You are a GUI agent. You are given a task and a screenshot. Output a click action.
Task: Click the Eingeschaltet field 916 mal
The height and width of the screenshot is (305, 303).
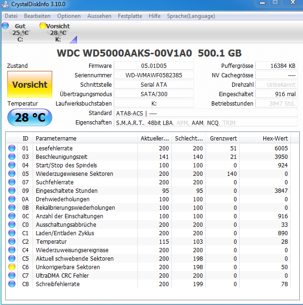(x=277, y=94)
